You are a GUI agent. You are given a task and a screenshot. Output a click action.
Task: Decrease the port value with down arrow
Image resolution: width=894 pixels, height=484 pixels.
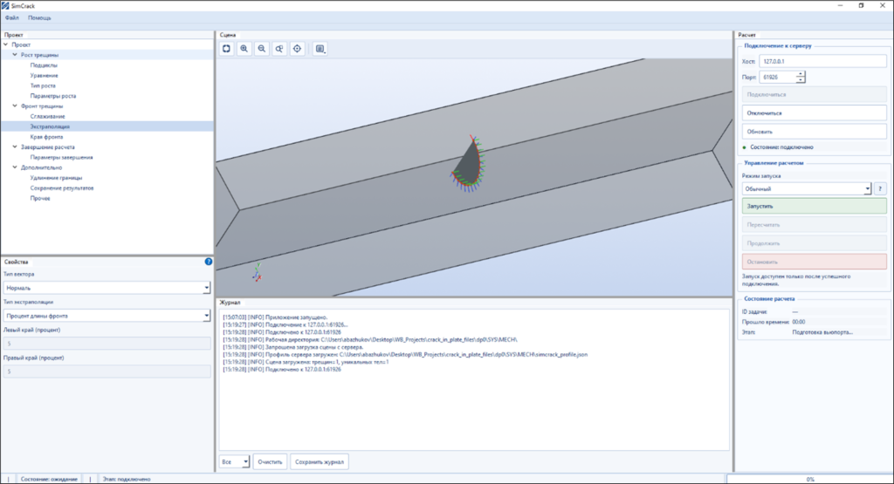pos(801,80)
